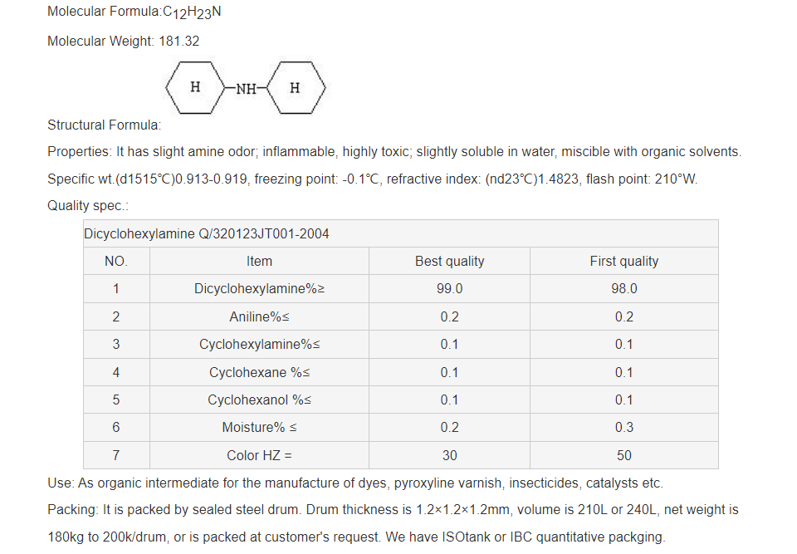The image size is (797, 554).
Task: Select the Best quality column header
Action: (x=449, y=261)
